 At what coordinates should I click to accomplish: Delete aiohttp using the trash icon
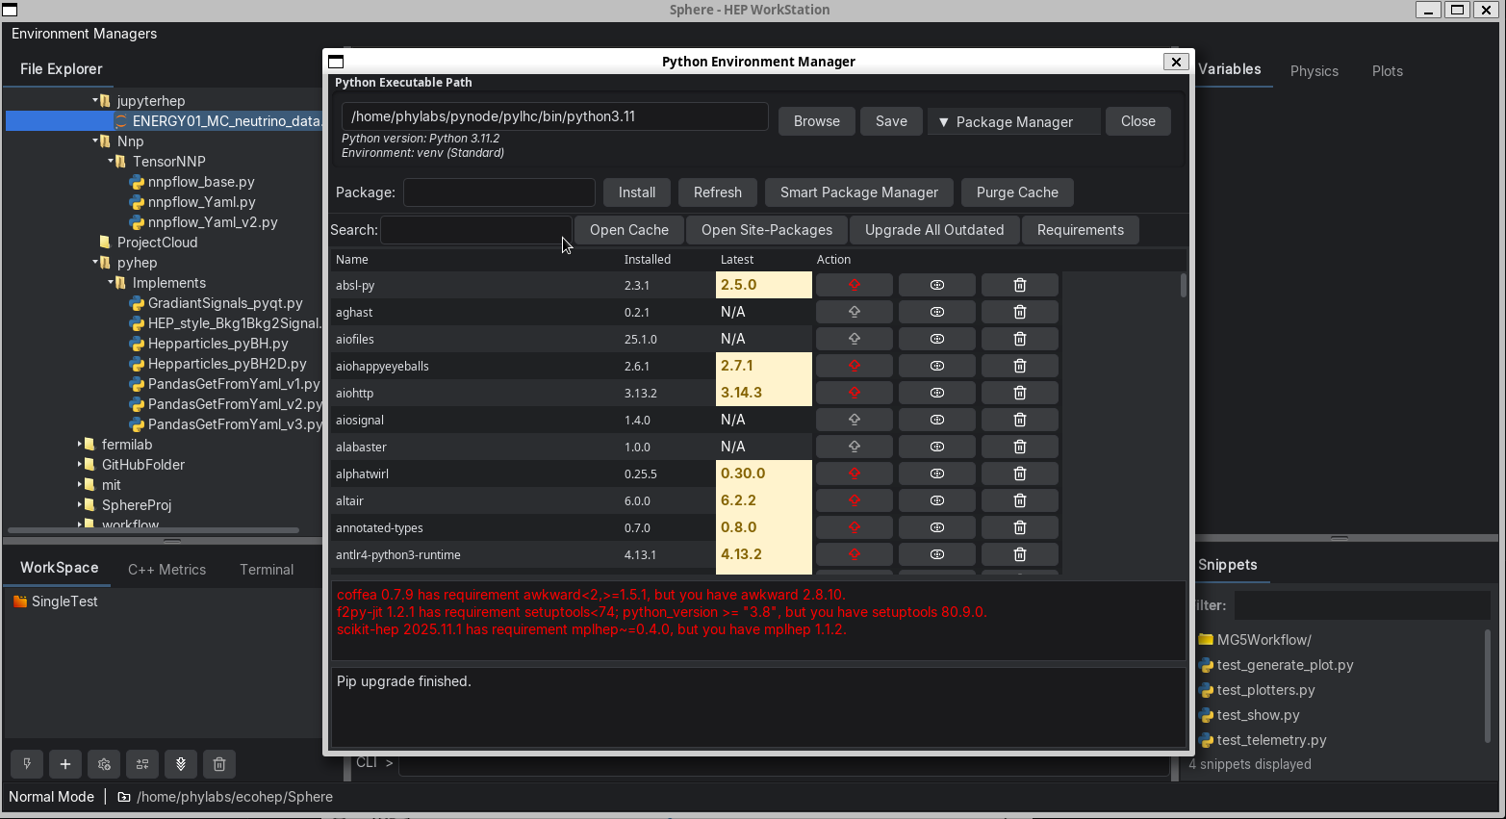click(x=1020, y=393)
